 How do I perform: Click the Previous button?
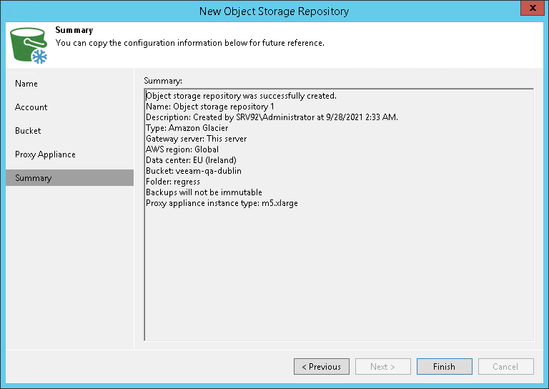point(322,367)
